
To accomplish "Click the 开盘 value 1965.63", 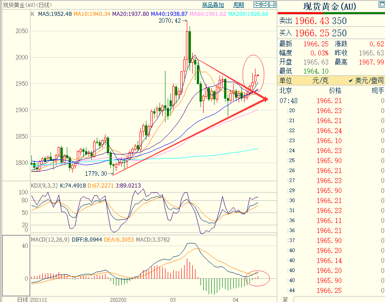I will point(316,62).
